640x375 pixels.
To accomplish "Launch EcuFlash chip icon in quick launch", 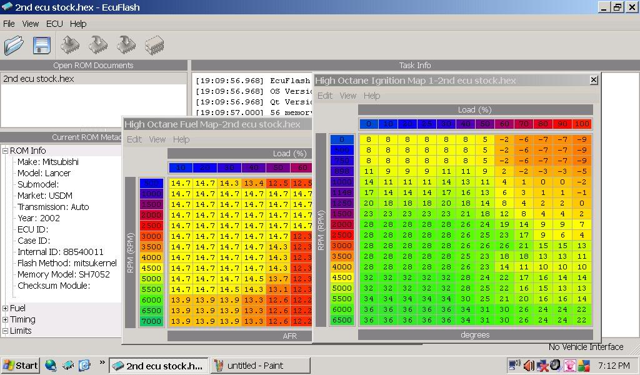I will (x=67, y=365).
